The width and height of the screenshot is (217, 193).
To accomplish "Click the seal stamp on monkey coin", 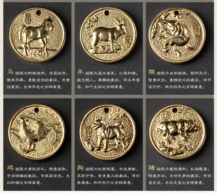I will pos(196,31).
